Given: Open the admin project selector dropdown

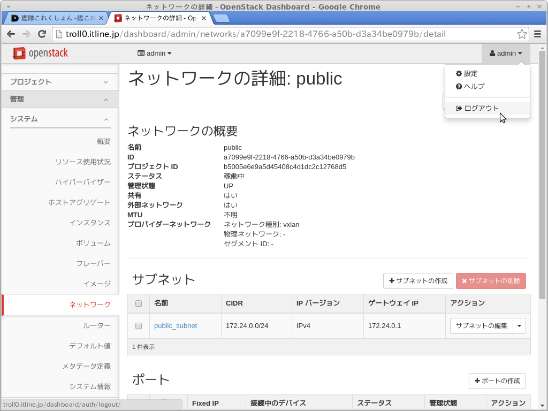Looking at the screenshot, I should click(154, 54).
